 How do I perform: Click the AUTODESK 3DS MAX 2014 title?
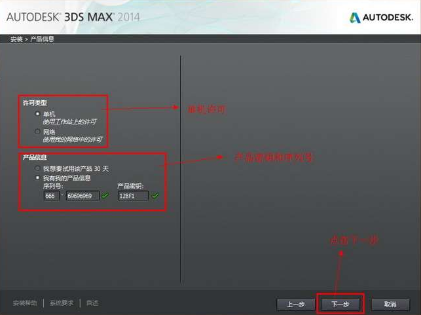pyautogui.click(x=73, y=17)
